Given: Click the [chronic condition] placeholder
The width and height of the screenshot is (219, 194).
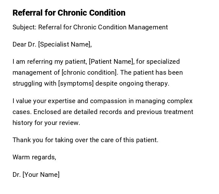Looking at the screenshot, I should click(x=90, y=72).
